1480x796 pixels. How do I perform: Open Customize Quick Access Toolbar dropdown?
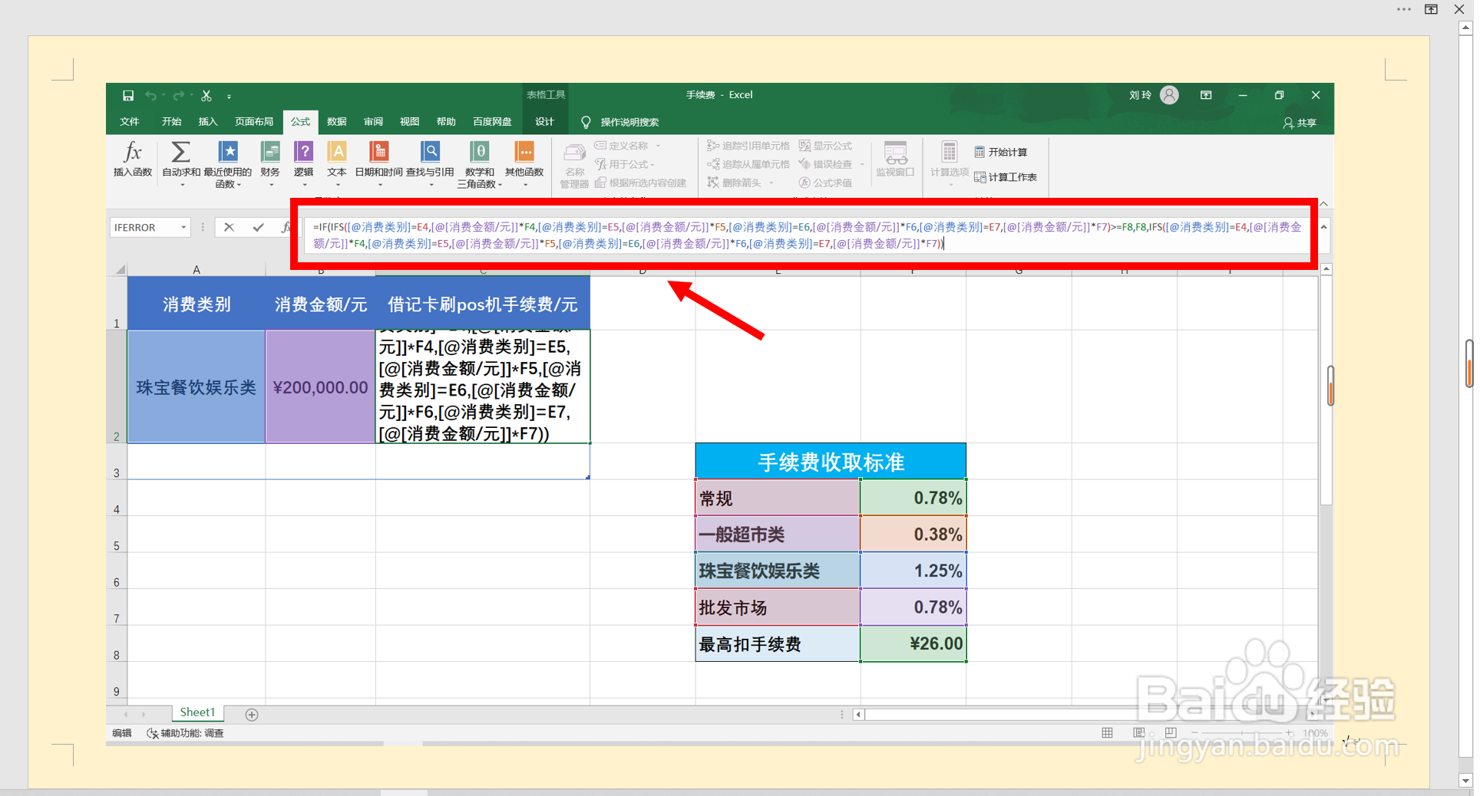point(229,97)
